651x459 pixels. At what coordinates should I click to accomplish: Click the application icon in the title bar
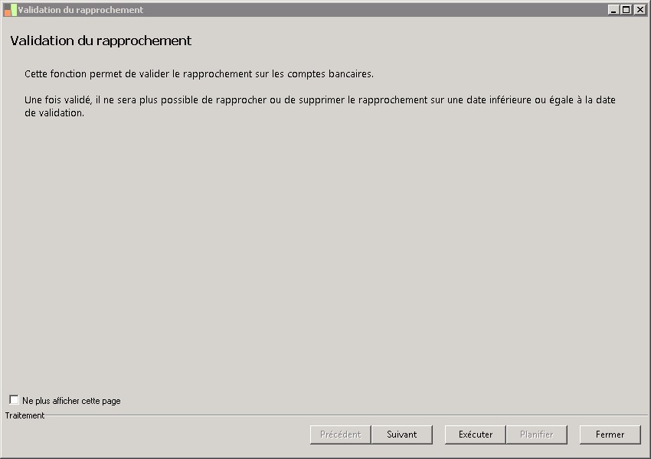(10, 10)
